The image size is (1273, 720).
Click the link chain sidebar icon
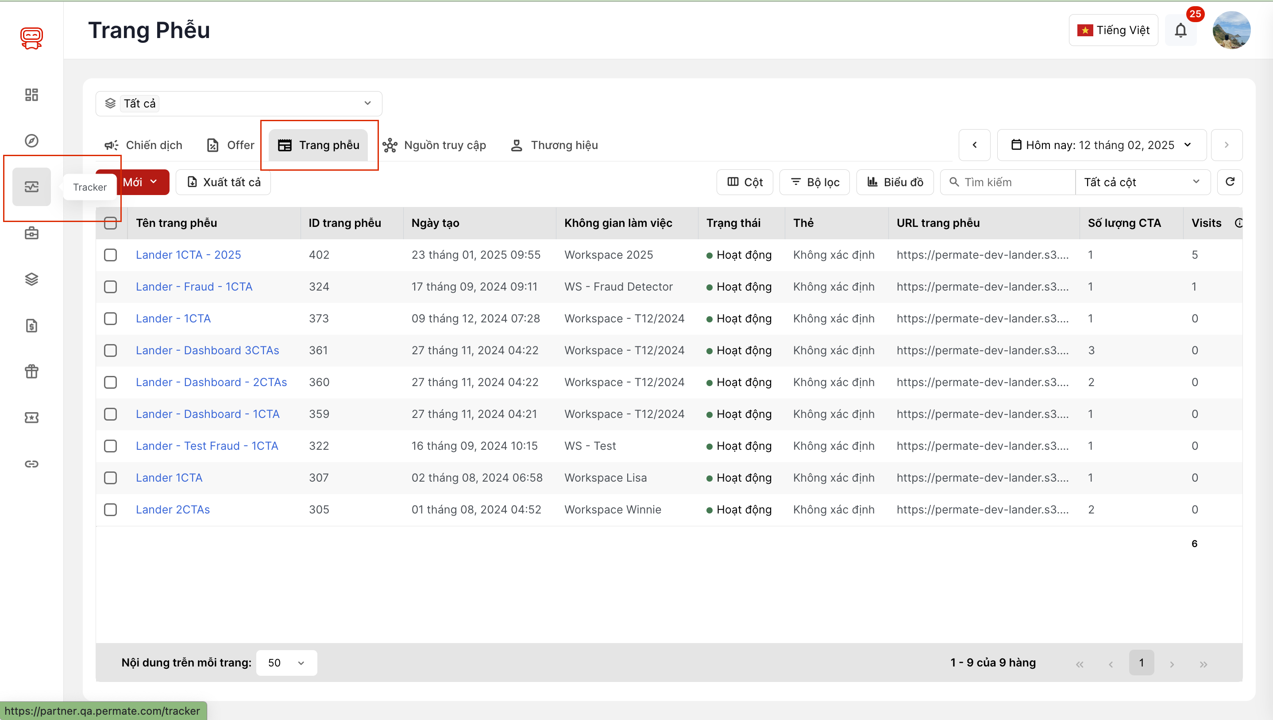click(31, 463)
